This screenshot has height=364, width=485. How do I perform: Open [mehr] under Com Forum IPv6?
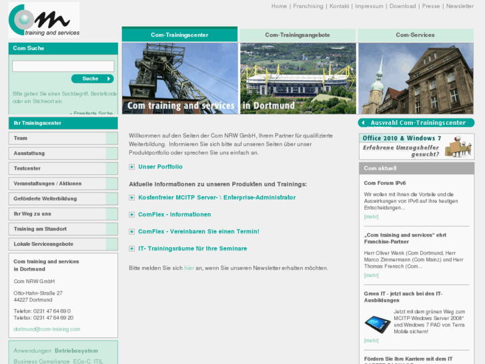pos(371,216)
